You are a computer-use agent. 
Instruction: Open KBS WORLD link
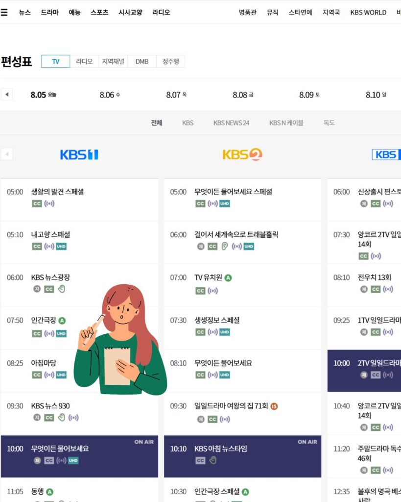[x=368, y=12]
